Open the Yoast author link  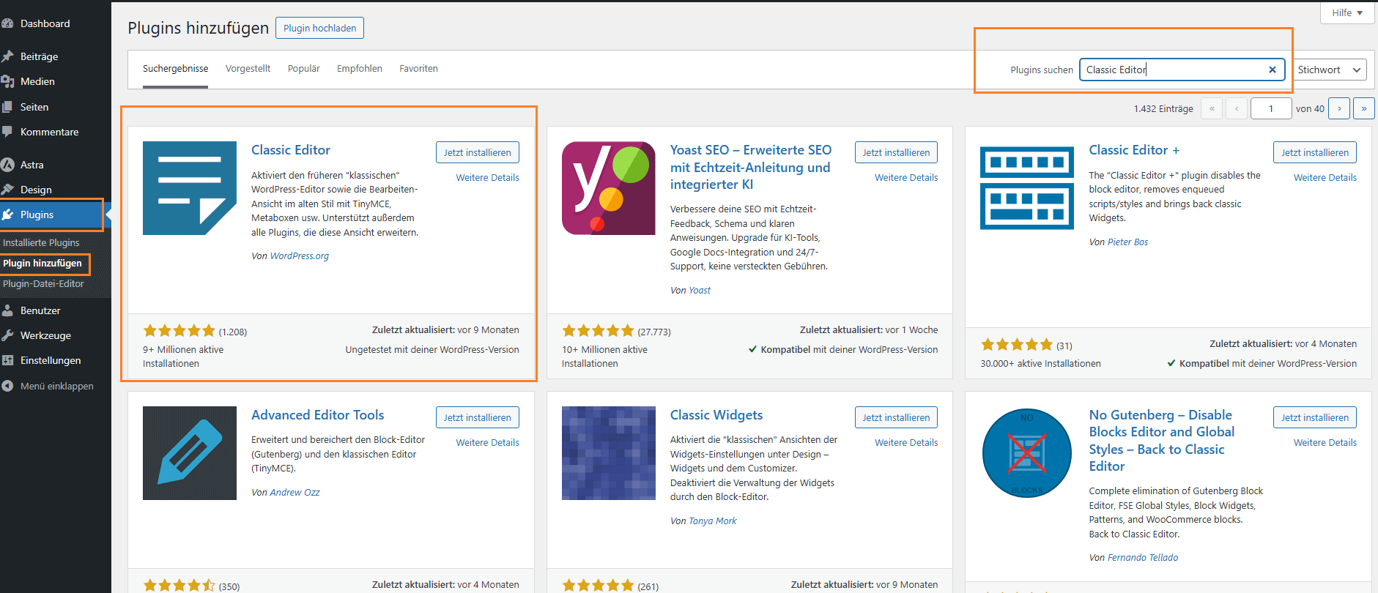[x=700, y=290]
